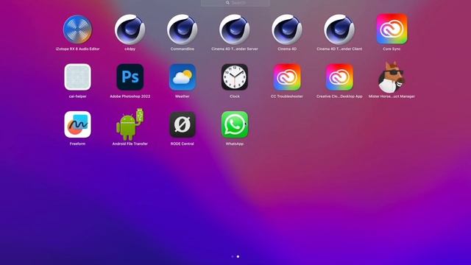Open the Core Sync app
This screenshot has height=265, width=471.
pos(392,29)
